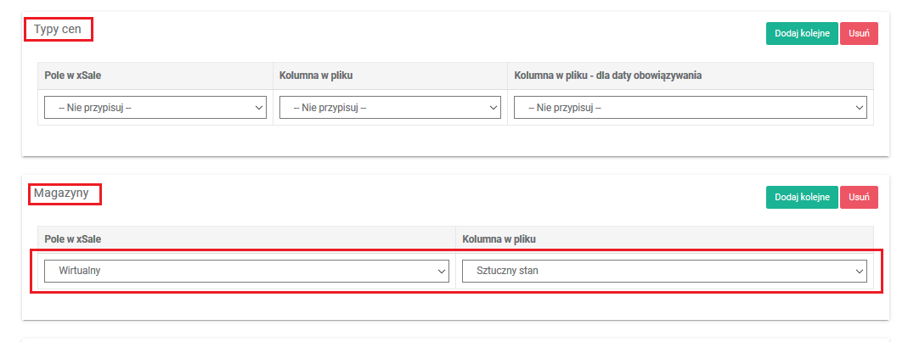Viewport: 908px width, 342px height.
Task: Click 'Dodaj kolejne' in the Typy cen section
Action: coord(802,33)
